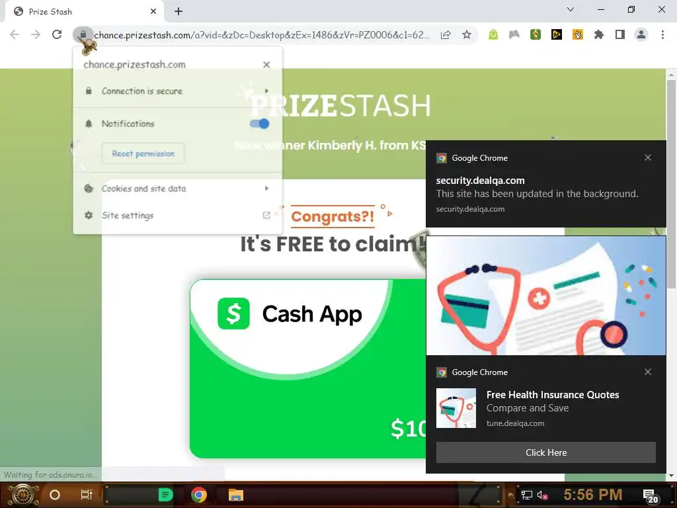Image resolution: width=677 pixels, height=508 pixels.
Task: Click the Reset permission button
Action: 143,153
